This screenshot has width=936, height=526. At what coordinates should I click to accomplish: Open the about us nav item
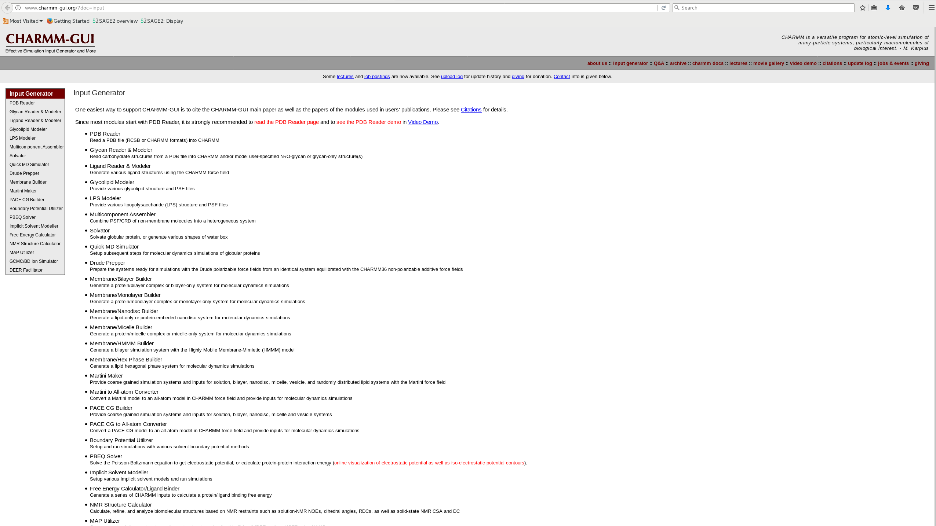tap(597, 63)
